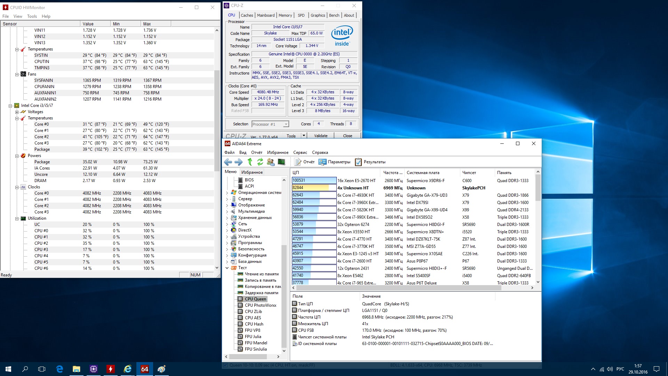The height and width of the screenshot is (376, 668).
Task: Toggle the AIDA64 status bar checkbox
Action: tap(225, 365)
